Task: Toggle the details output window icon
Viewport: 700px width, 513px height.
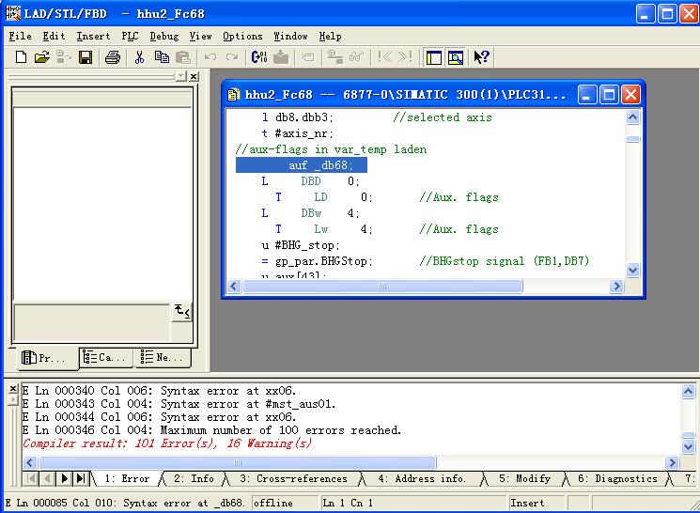Action: click(x=456, y=57)
